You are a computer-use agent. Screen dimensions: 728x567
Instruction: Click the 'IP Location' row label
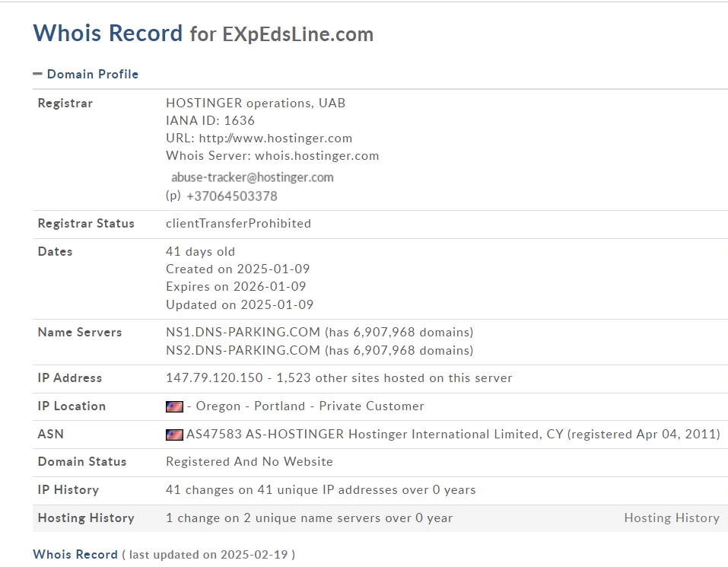pos(72,406)
